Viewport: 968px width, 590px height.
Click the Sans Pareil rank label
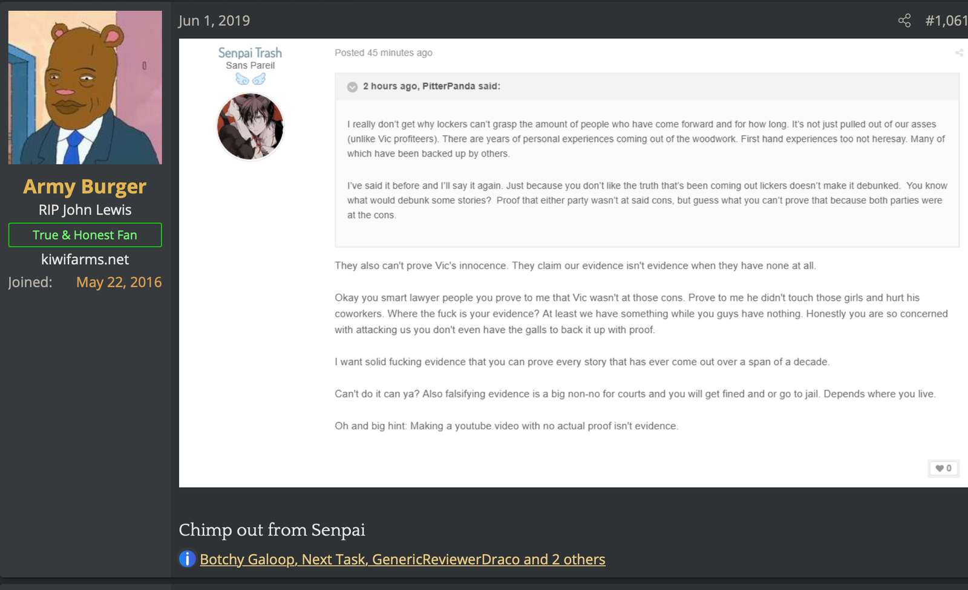coord(250,65)
